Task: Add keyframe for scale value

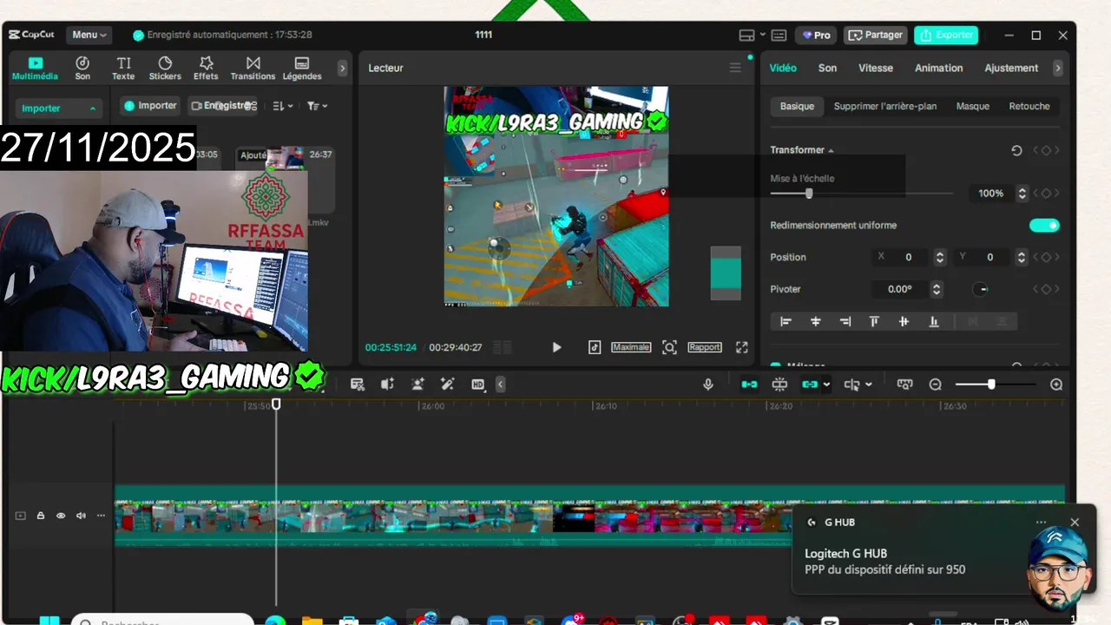Action: (x=1046, y=194)
